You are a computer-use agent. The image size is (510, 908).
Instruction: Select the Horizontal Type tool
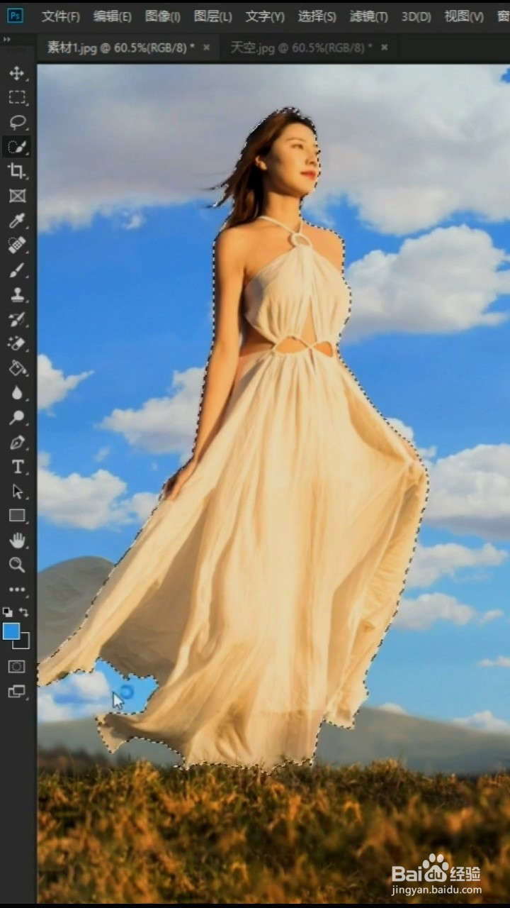pyautogui.click(x=17, y=467)
